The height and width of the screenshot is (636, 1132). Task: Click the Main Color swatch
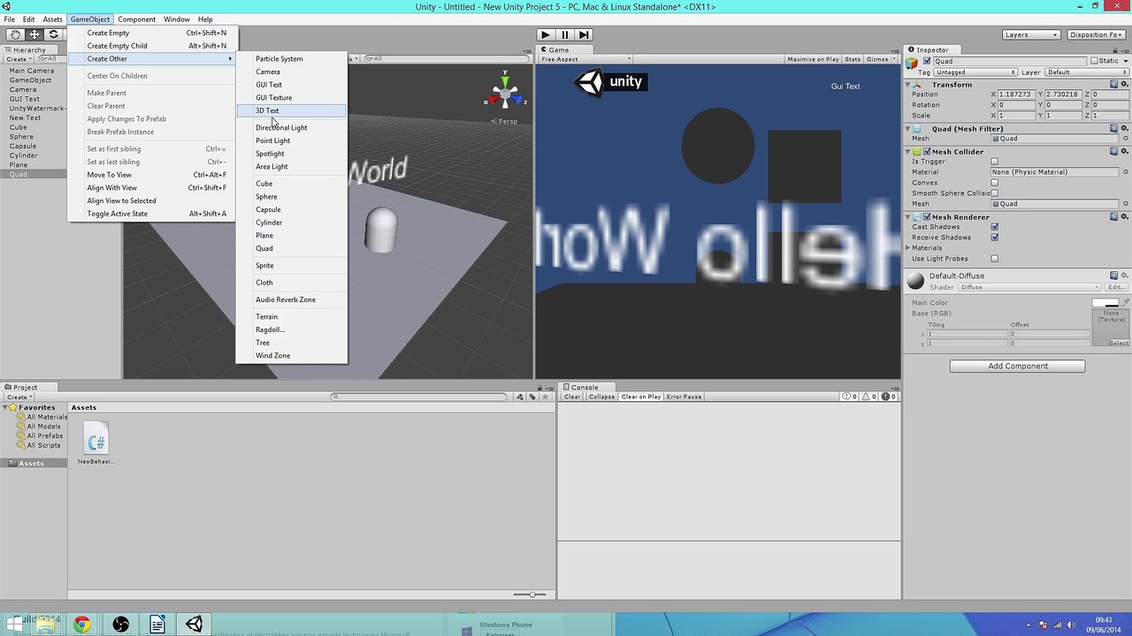point(1105,303)
